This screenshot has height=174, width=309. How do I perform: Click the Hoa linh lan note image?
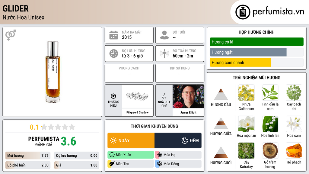tap(270, 124)
